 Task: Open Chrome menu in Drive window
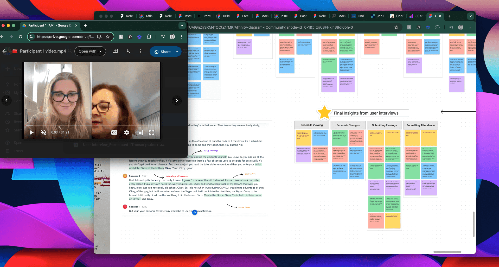coord(182,37)
